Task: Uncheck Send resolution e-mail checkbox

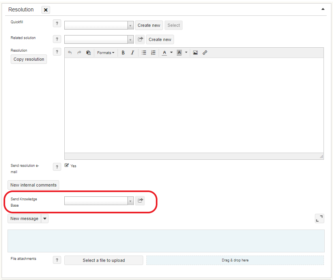Action: pyautogui.click(x=67, y=166)
